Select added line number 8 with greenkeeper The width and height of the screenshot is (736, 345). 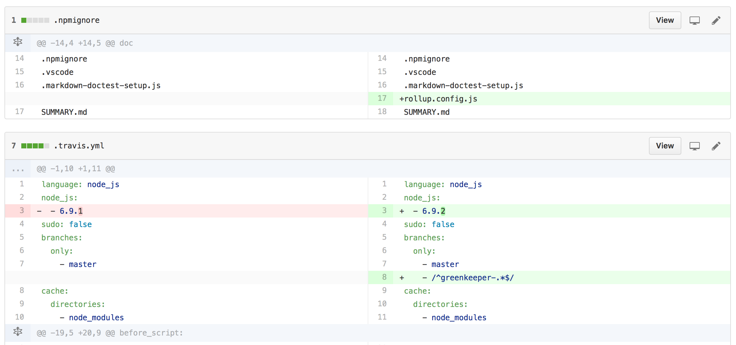coord(384,277)
